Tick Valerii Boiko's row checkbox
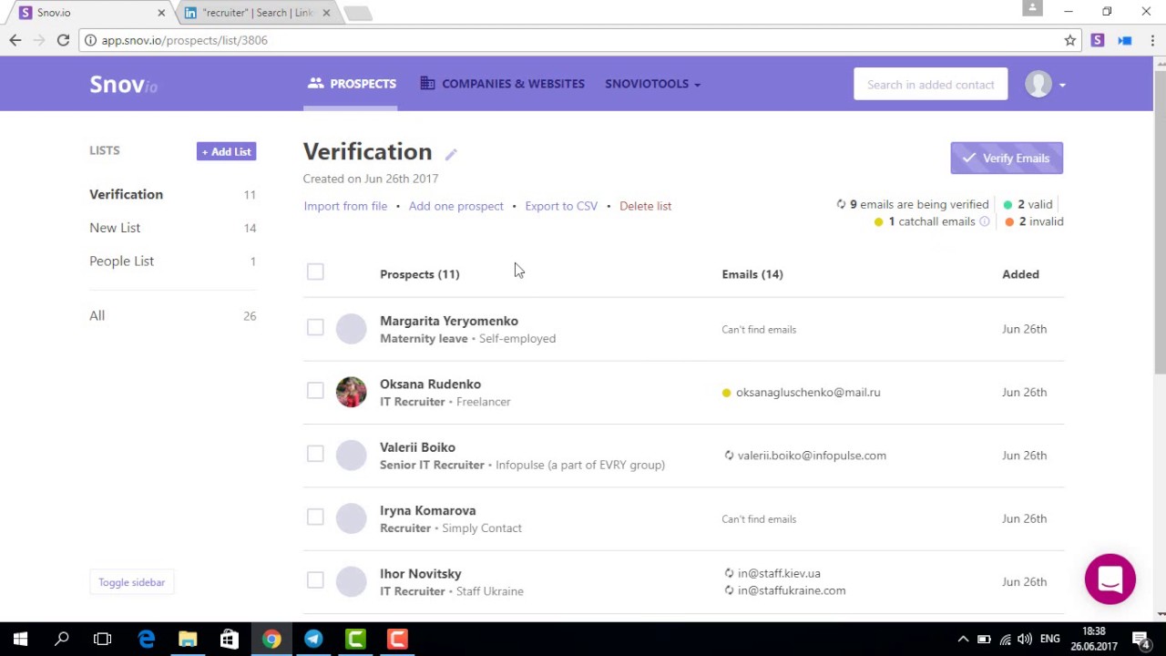Viewport: 1166px width, 656px height. coord(315,454)
